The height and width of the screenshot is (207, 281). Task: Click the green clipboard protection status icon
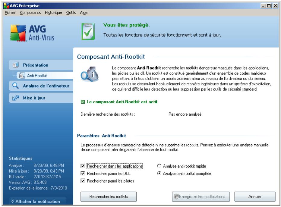point(88,31)
